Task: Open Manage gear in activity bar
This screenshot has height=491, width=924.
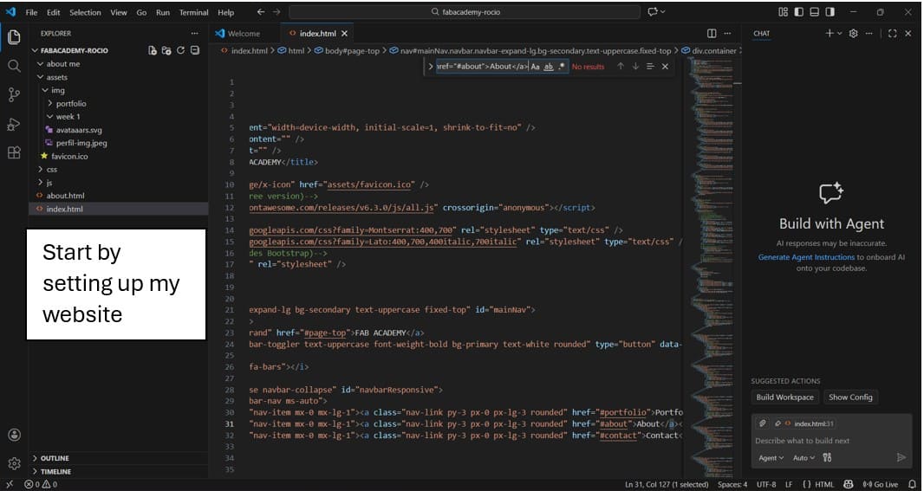Action: pyautogui.click(x=14, y=463)
